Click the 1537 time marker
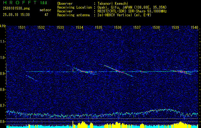 pos(137,27)
